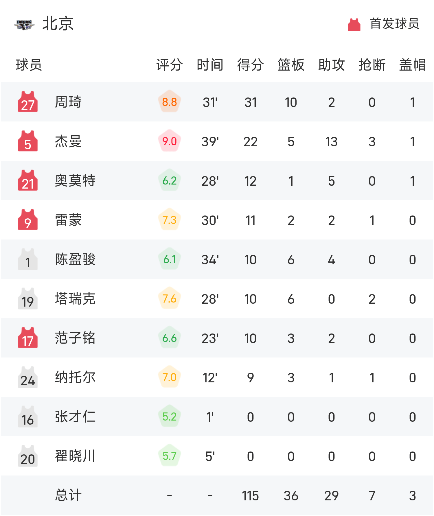
Task: Open player 陈盈骏's details
Action: (x=75, y=259)
